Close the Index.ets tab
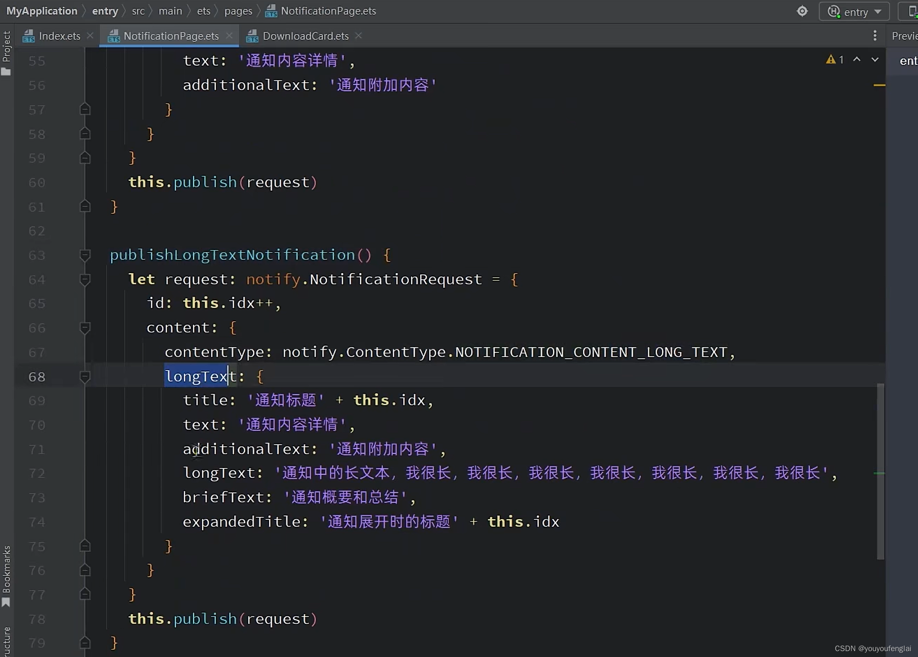The height and width of the screenshot is (657, 918). pos(90,36)
